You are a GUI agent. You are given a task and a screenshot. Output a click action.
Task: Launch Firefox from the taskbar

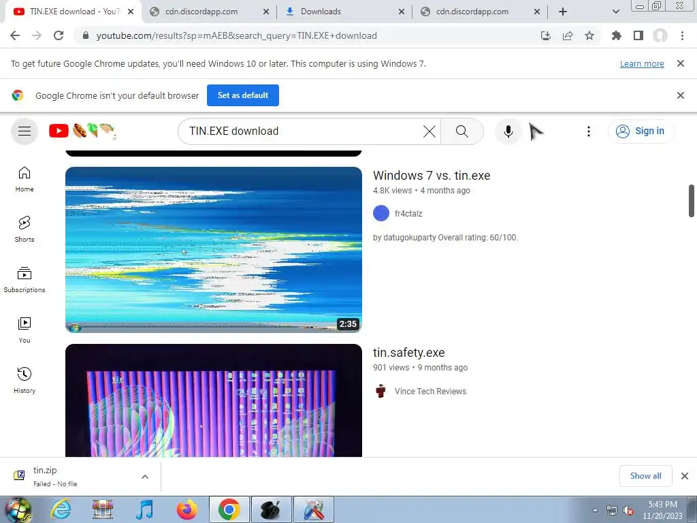(187, 509)
